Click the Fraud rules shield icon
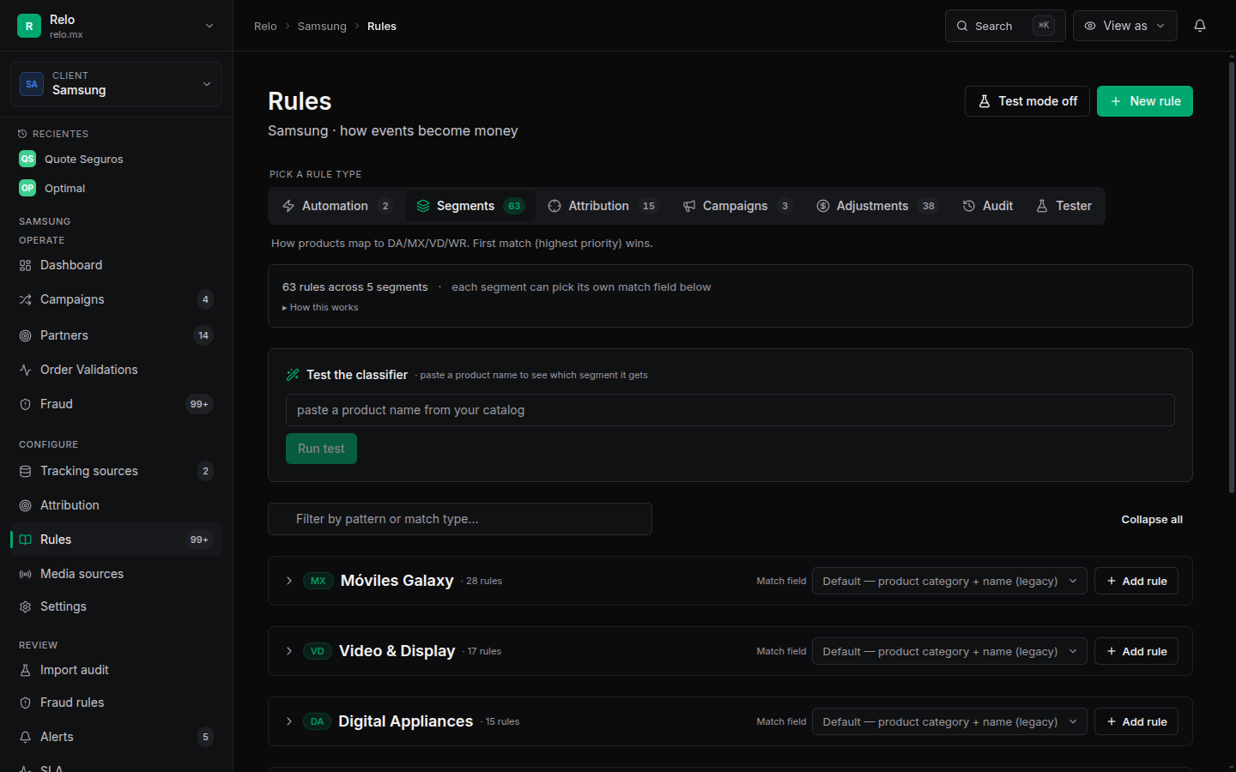 25,703
